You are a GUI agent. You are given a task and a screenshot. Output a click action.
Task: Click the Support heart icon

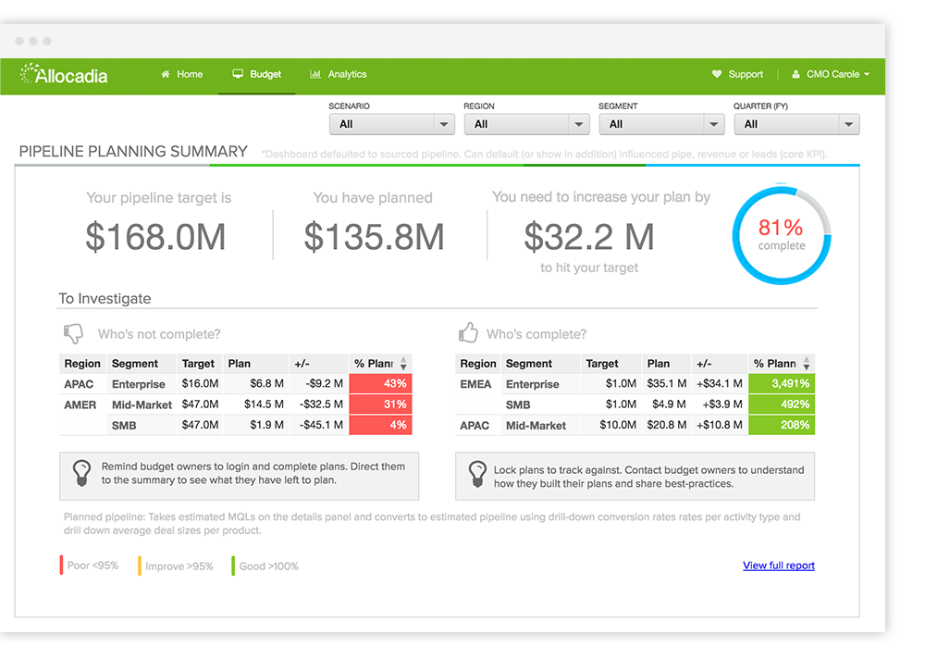[717, 74]
